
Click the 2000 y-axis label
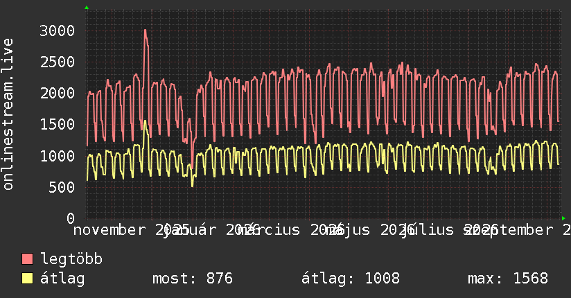(x=58, y=94)
